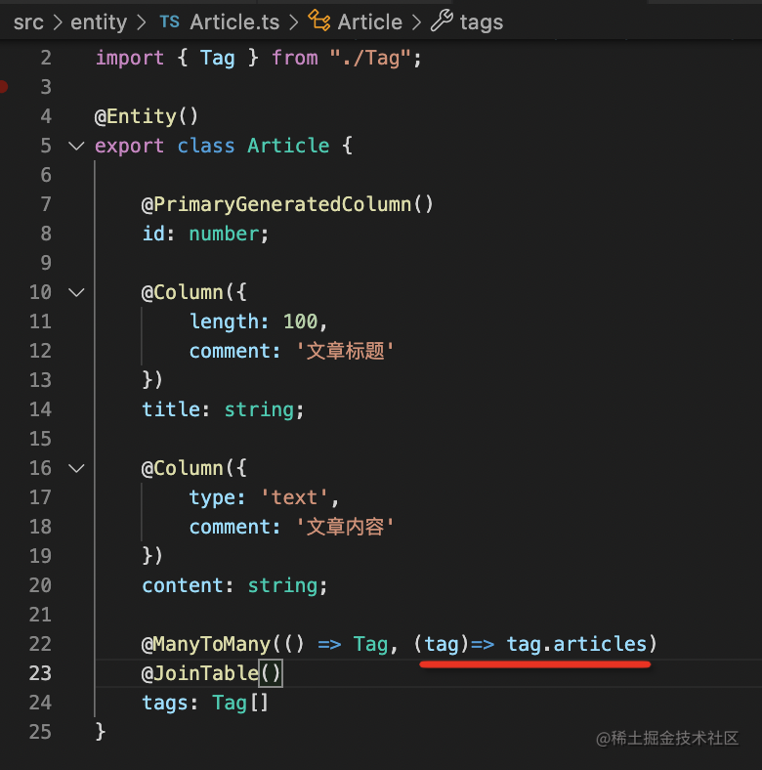Collapse the Article class at line 5
Screen dimensions: 762x770
76,146
